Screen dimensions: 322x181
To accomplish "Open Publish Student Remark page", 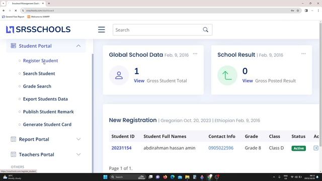I will (48, 112).
